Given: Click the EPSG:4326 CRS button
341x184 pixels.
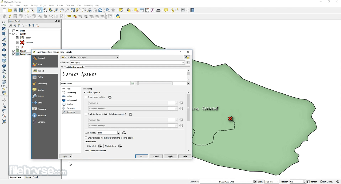Looking at the screenshot, I should point(327,182).
